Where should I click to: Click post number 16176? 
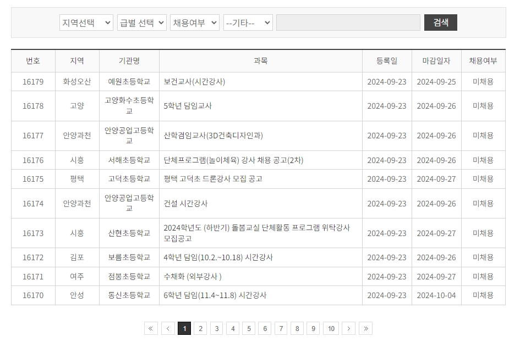[33, 160]
